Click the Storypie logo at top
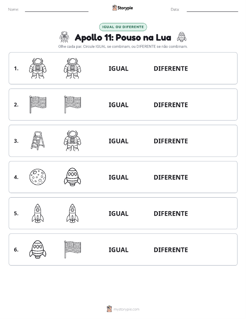The image size is (246, 319). coord(122,8)
